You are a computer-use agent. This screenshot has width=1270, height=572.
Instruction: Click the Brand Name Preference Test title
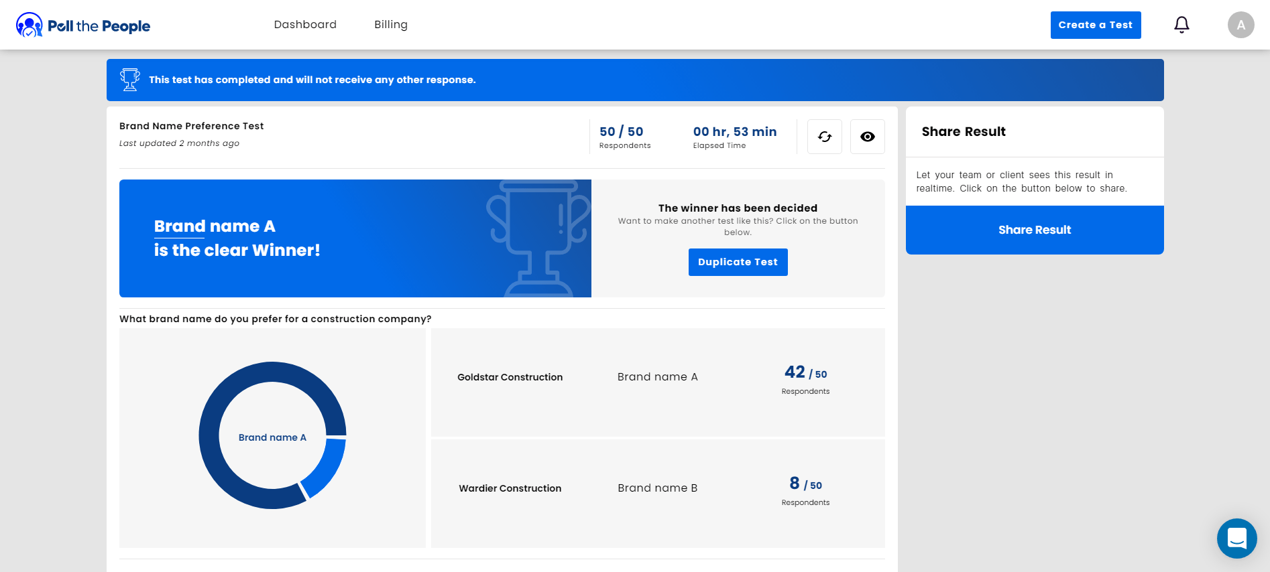[x=191, y=126]
